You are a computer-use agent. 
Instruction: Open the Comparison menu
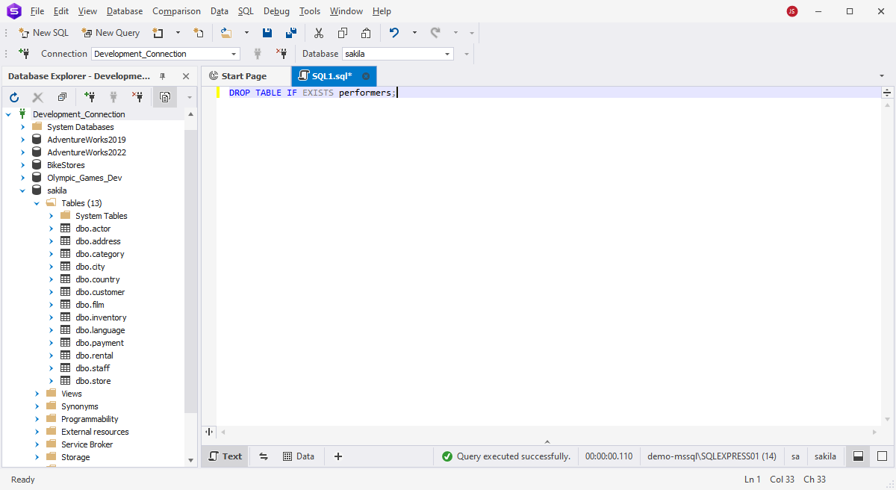176,11
